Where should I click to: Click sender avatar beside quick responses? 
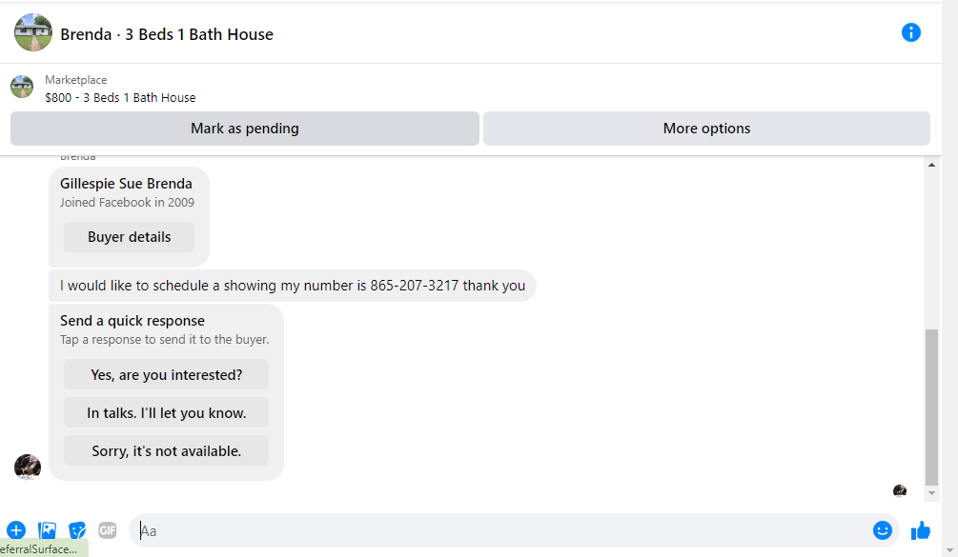[x=28, y=467]
